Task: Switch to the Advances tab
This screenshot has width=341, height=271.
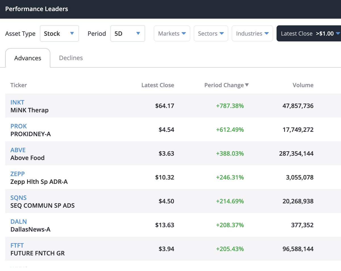Action: tap(28, 58)
